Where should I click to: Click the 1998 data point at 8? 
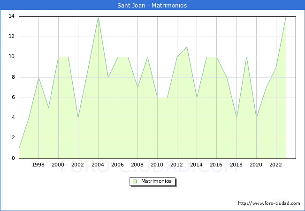(x=38, y=77)
